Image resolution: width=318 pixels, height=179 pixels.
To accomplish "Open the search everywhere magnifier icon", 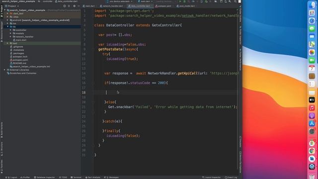I will point(235,1).
